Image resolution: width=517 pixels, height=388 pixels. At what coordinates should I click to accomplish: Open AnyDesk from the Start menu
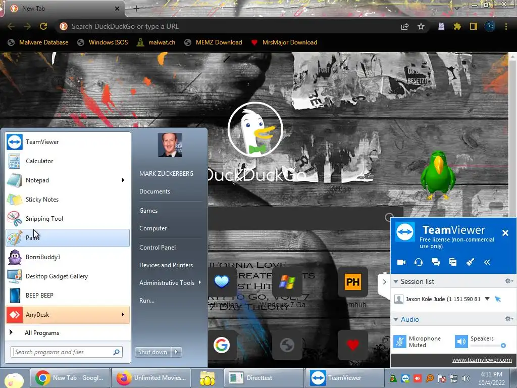tap(68, 314)
